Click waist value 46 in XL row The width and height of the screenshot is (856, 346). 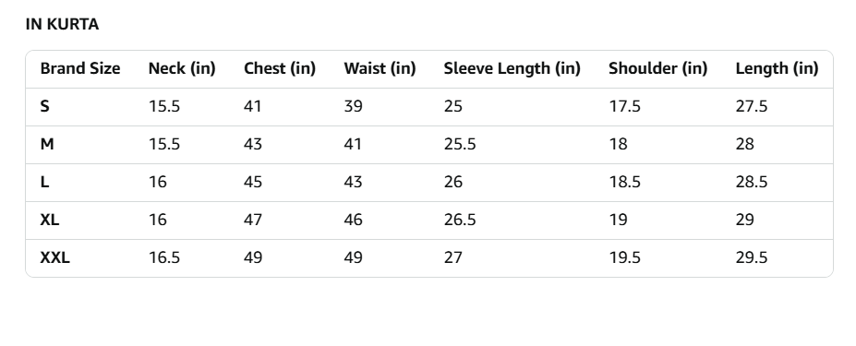[x=354, y=220]
